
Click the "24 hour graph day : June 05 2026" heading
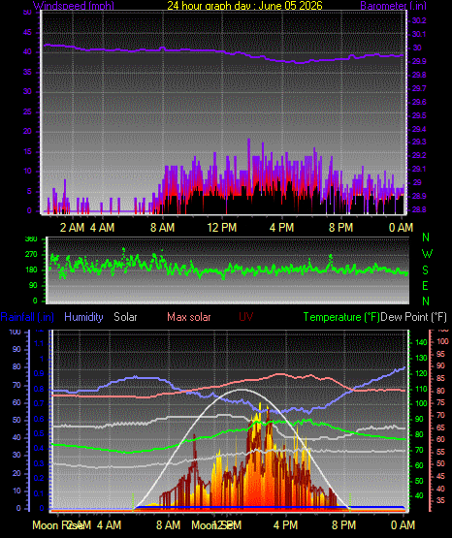(x=244, y=5)
